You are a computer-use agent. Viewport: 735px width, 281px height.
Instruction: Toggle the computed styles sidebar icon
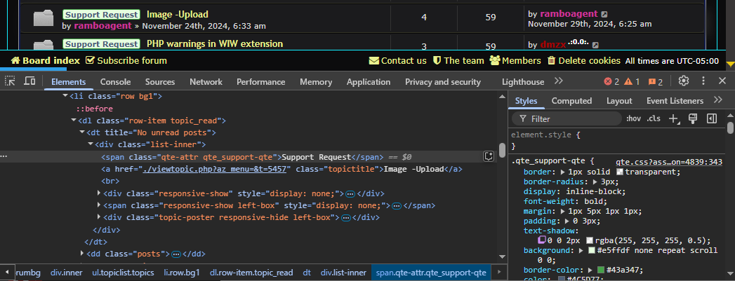click(x=711, y=118)
